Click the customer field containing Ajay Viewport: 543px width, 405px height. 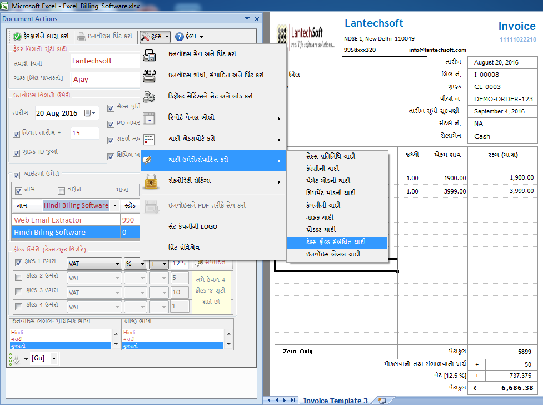click(x=104, y=80)
